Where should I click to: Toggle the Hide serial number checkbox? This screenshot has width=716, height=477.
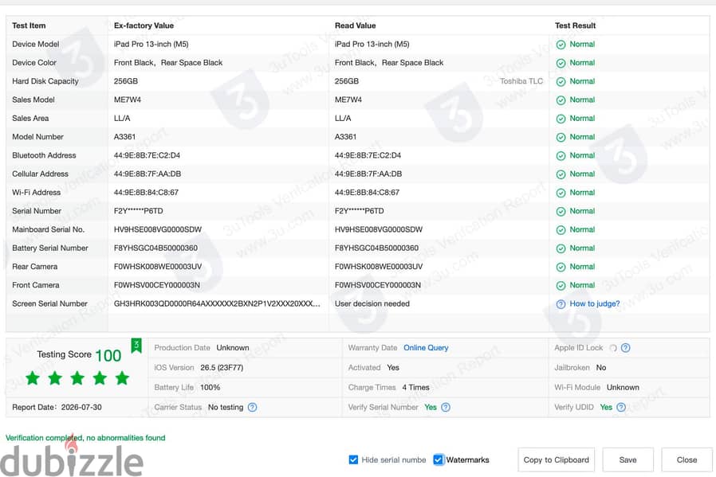353,459
